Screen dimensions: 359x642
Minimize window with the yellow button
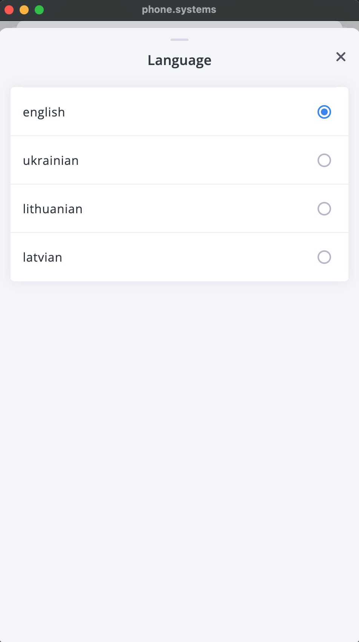click(24, 10)
